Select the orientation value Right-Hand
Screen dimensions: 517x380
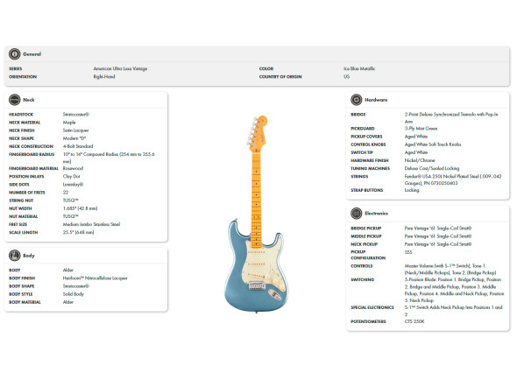tap(104, 76)
